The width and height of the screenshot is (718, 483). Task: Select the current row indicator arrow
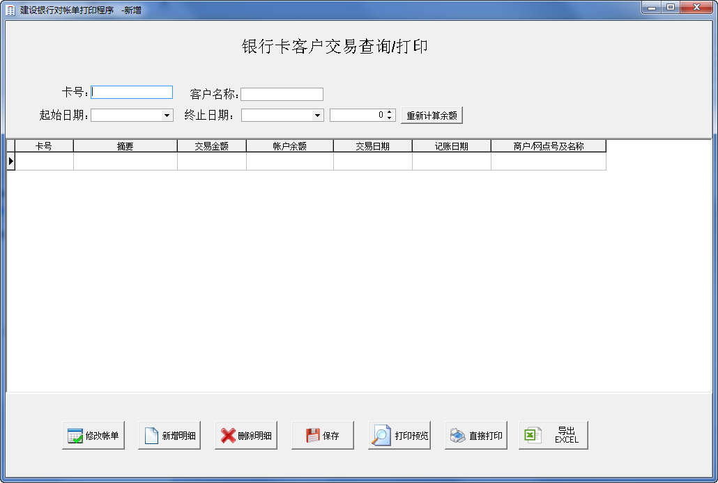pyautogui.click(x=11, y=161)
